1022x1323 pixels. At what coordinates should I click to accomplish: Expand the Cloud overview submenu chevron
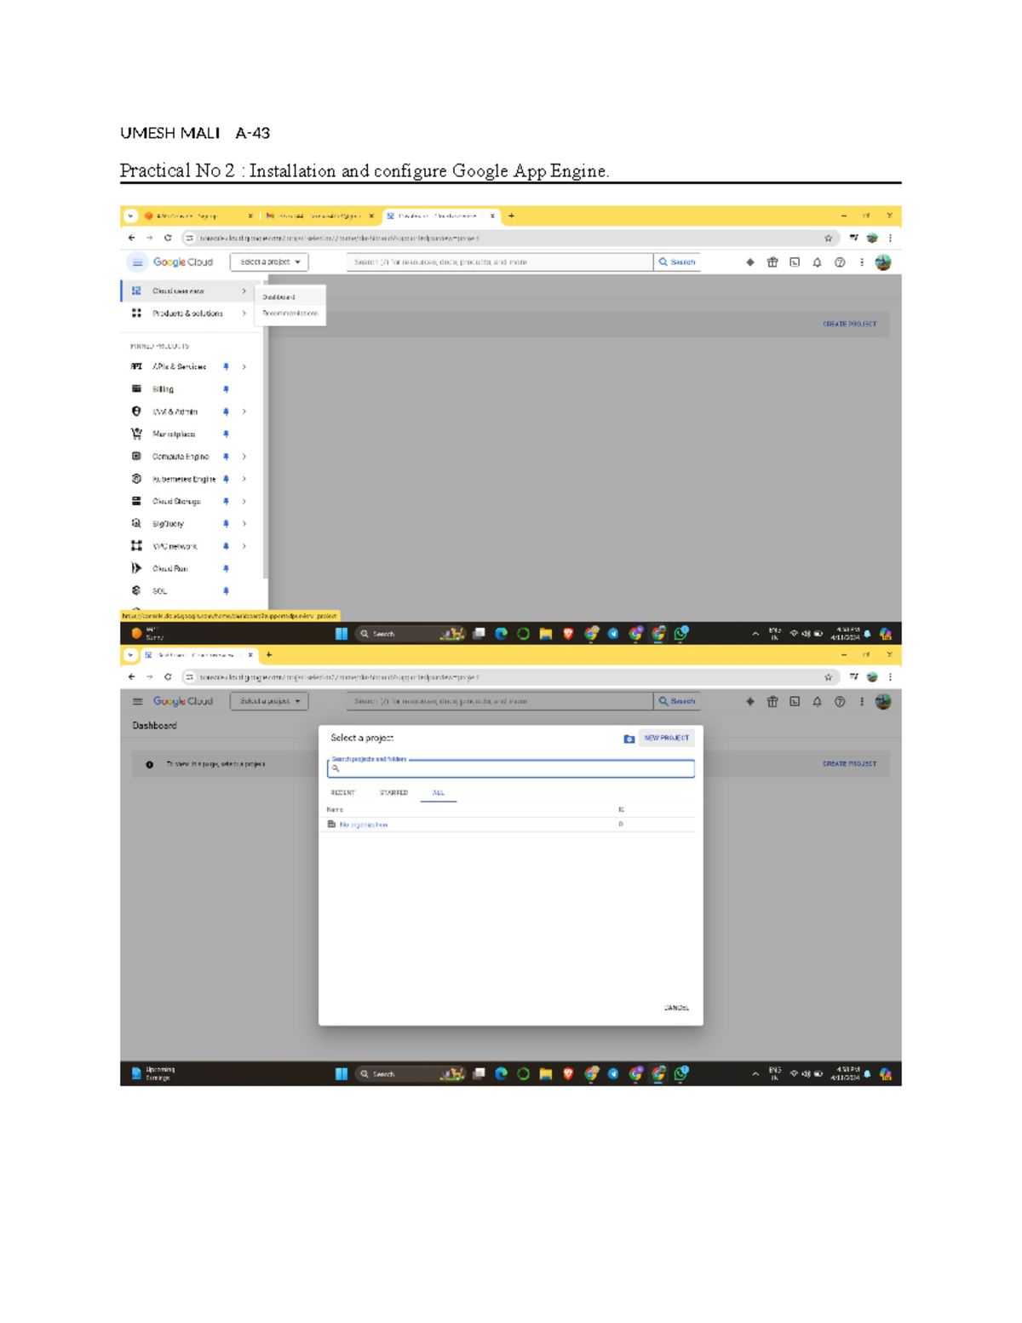pyautogui.click(x=244, y=291)
